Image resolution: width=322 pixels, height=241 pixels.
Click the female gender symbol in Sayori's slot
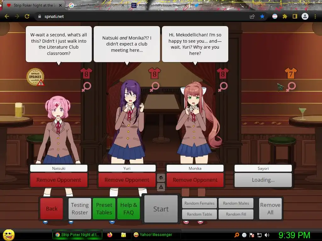291,87
